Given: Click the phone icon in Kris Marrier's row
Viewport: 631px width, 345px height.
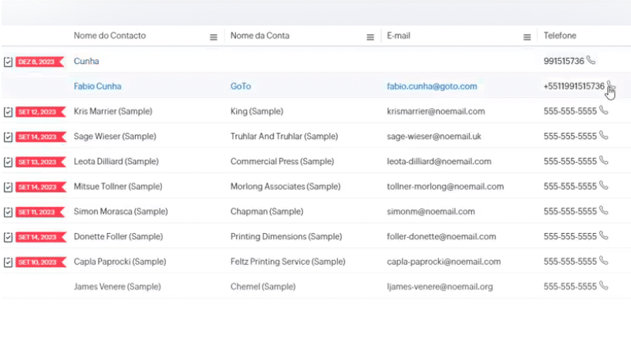Looking at the screenshot, I should click(604, 110).
